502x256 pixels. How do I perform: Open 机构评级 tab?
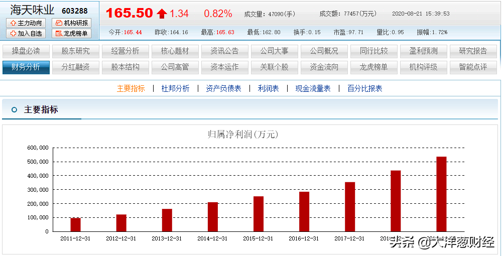click(x=423, y=67)
